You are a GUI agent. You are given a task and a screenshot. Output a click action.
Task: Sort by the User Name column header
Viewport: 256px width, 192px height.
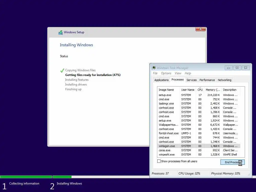coord(188,90)
